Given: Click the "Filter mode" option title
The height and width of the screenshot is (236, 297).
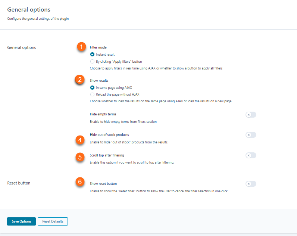Looking at the screenshot, I should click(98, 47).
